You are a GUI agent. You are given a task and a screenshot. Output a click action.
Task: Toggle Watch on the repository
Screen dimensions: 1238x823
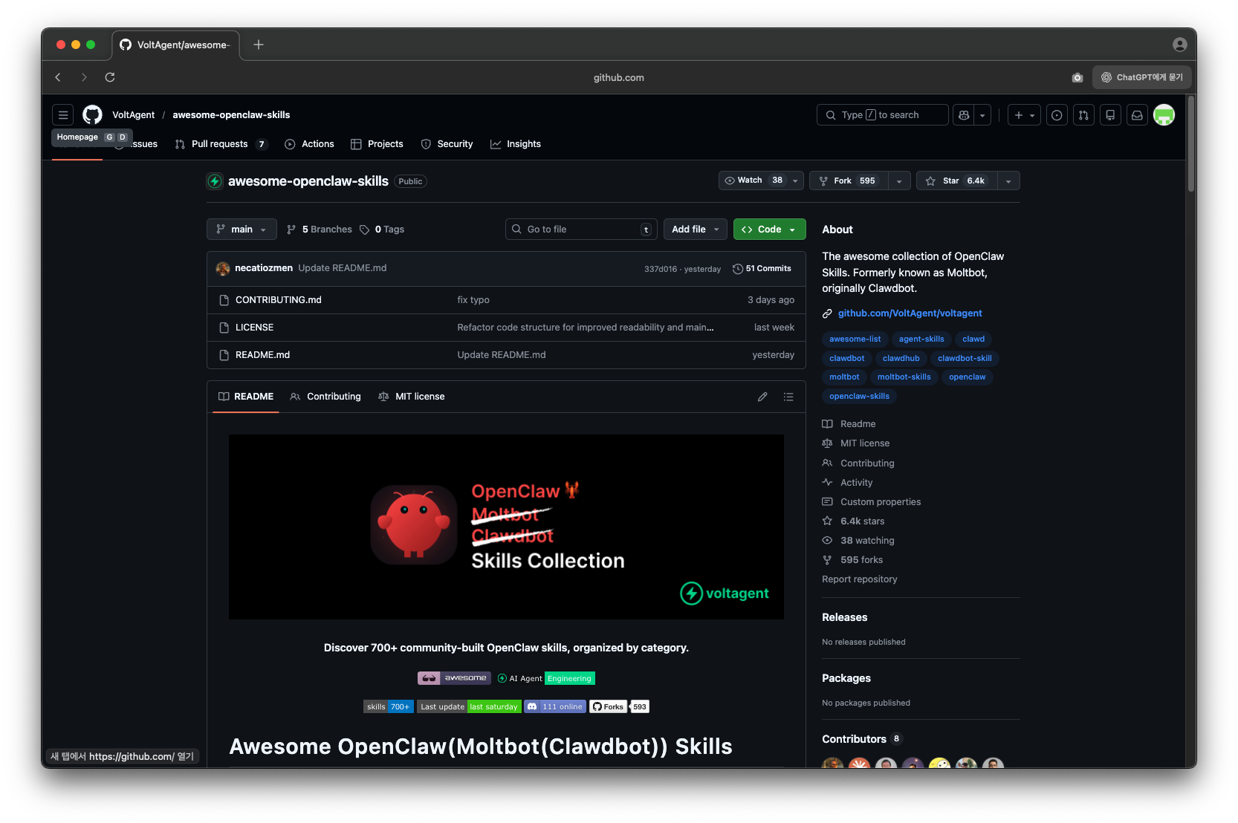point(753,180)
